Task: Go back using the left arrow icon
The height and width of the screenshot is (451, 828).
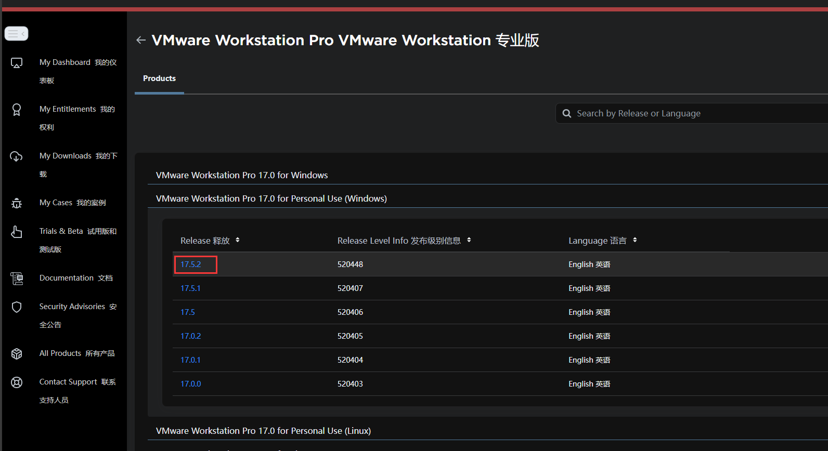Action: coord(140,40)
